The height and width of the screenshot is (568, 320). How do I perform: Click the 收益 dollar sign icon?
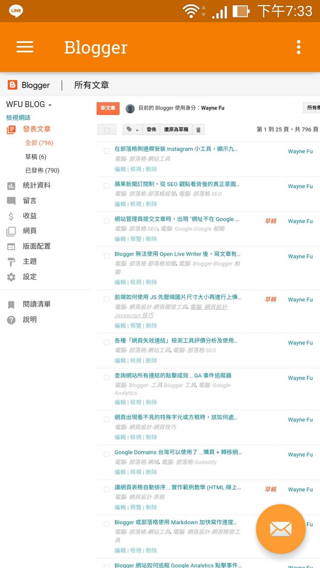11,216
